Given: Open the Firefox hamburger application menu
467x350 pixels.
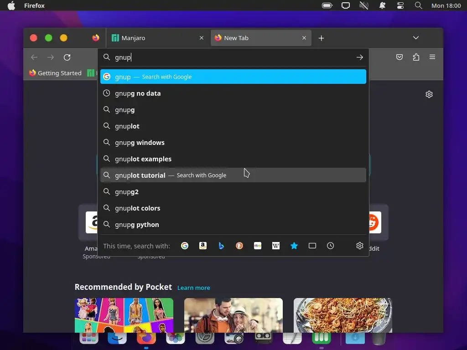Looking at the screenshot, I should click(x=432, y=57).
